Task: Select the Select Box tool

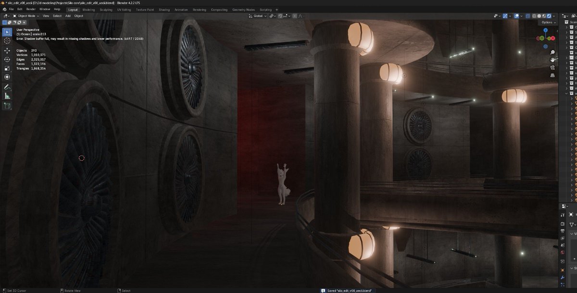Action: tap(7, 32)
